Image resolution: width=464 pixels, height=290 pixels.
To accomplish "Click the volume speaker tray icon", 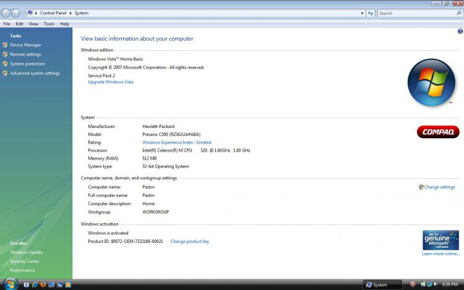I will point(436,284).
